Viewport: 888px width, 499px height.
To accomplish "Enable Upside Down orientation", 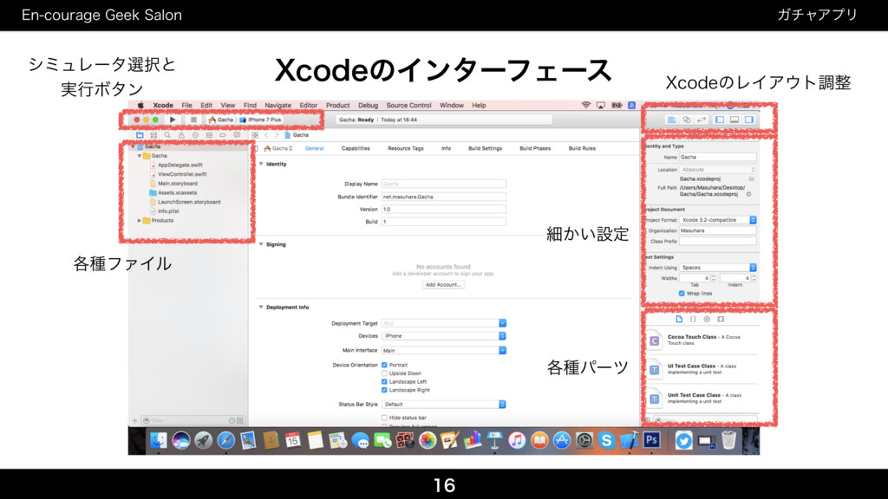I will point(384,373).
